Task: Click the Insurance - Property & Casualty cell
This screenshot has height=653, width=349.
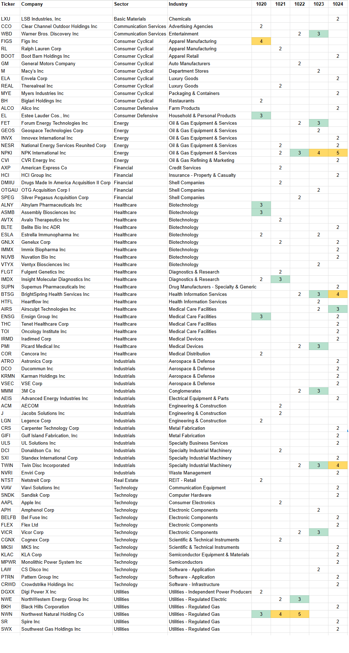Action: (x=210, y=175)
